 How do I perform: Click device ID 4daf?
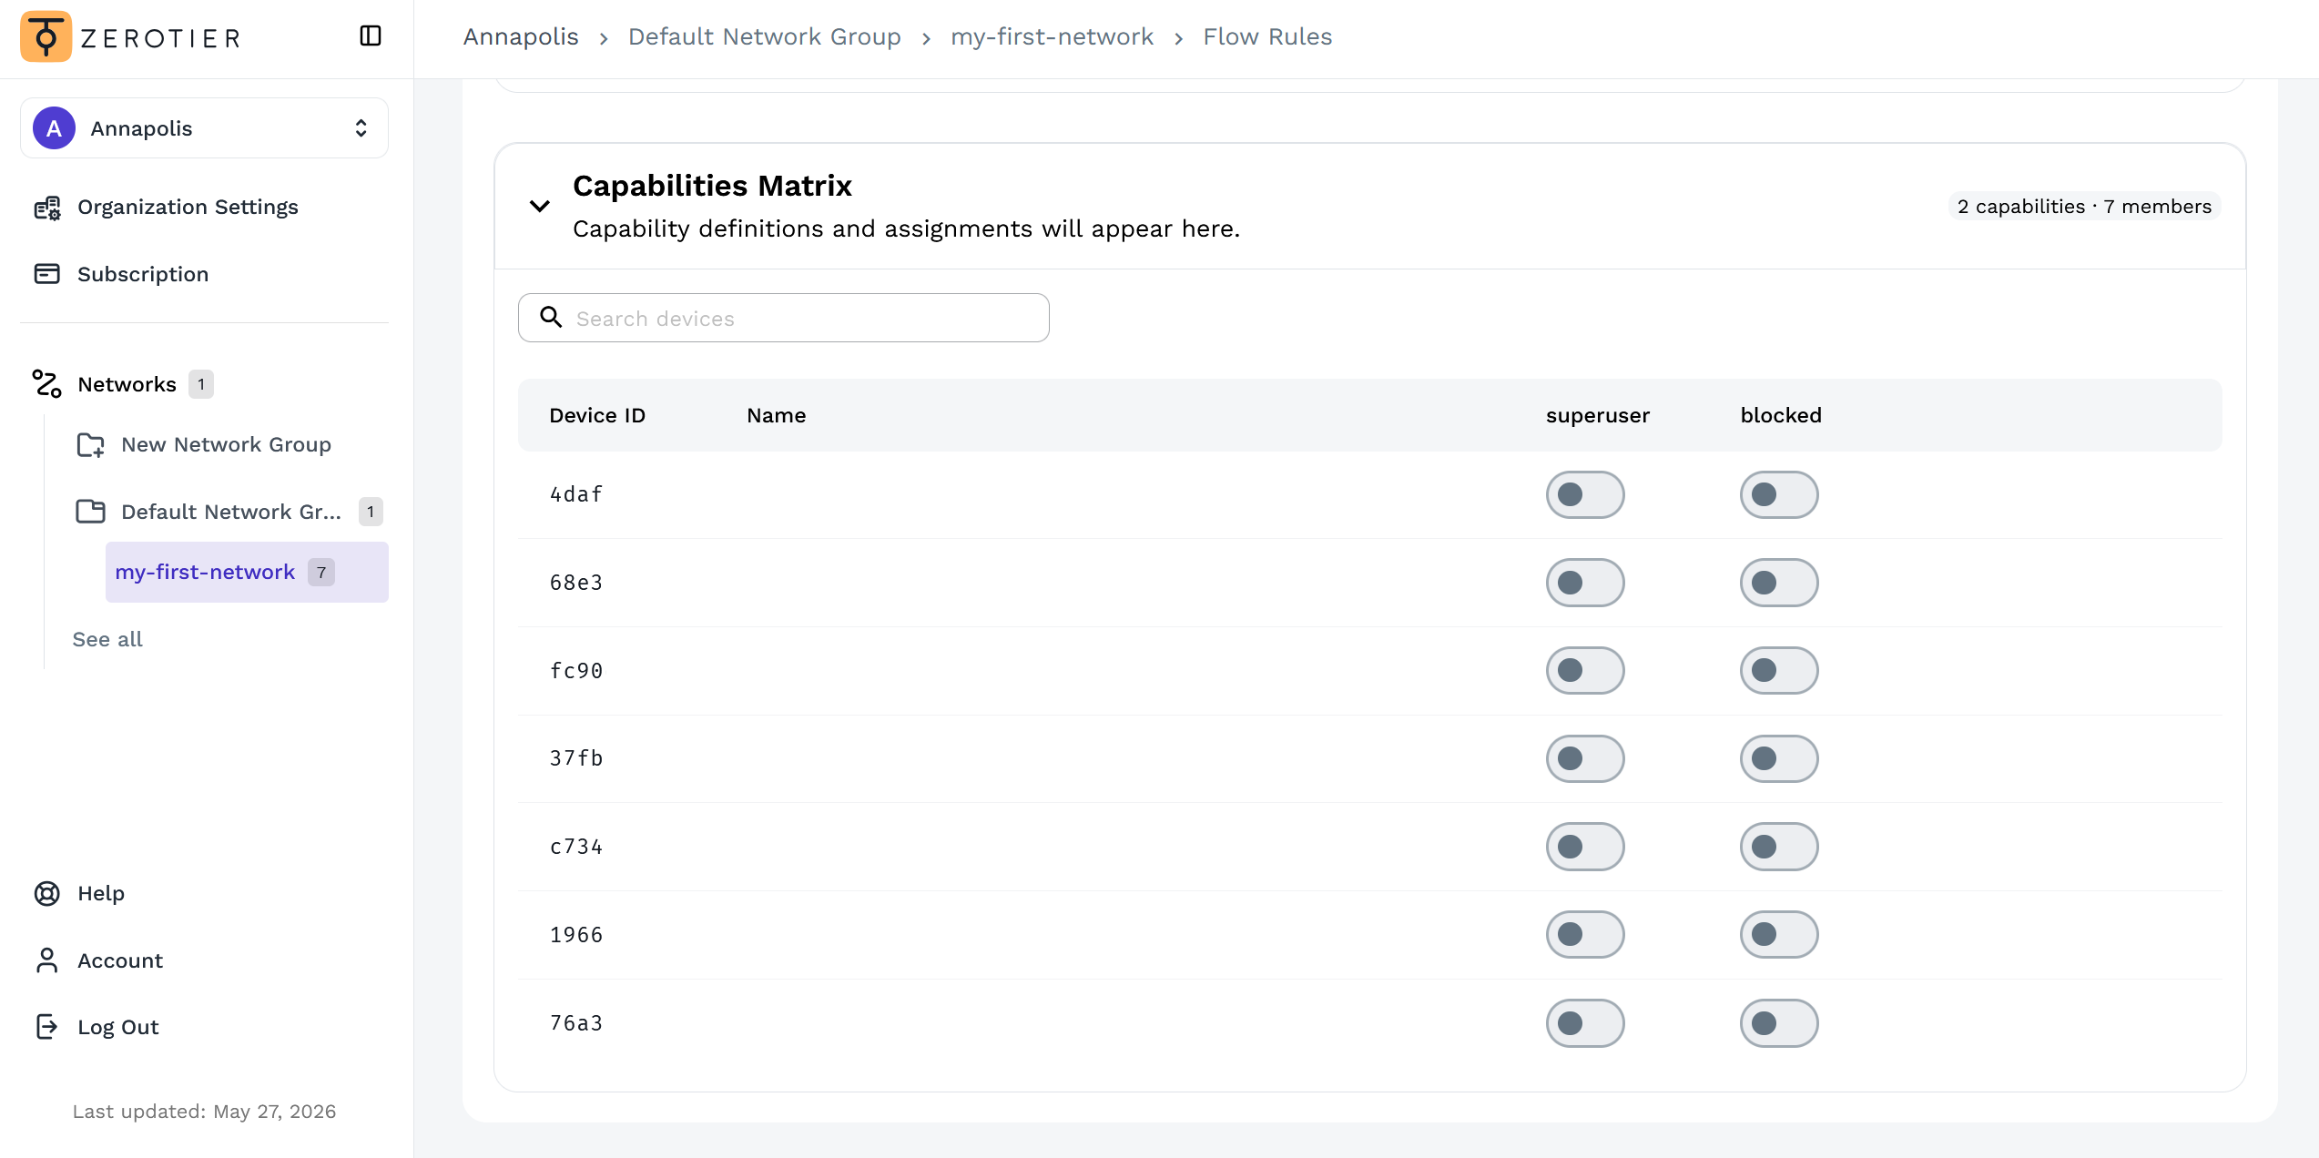[x=576, y=495]
